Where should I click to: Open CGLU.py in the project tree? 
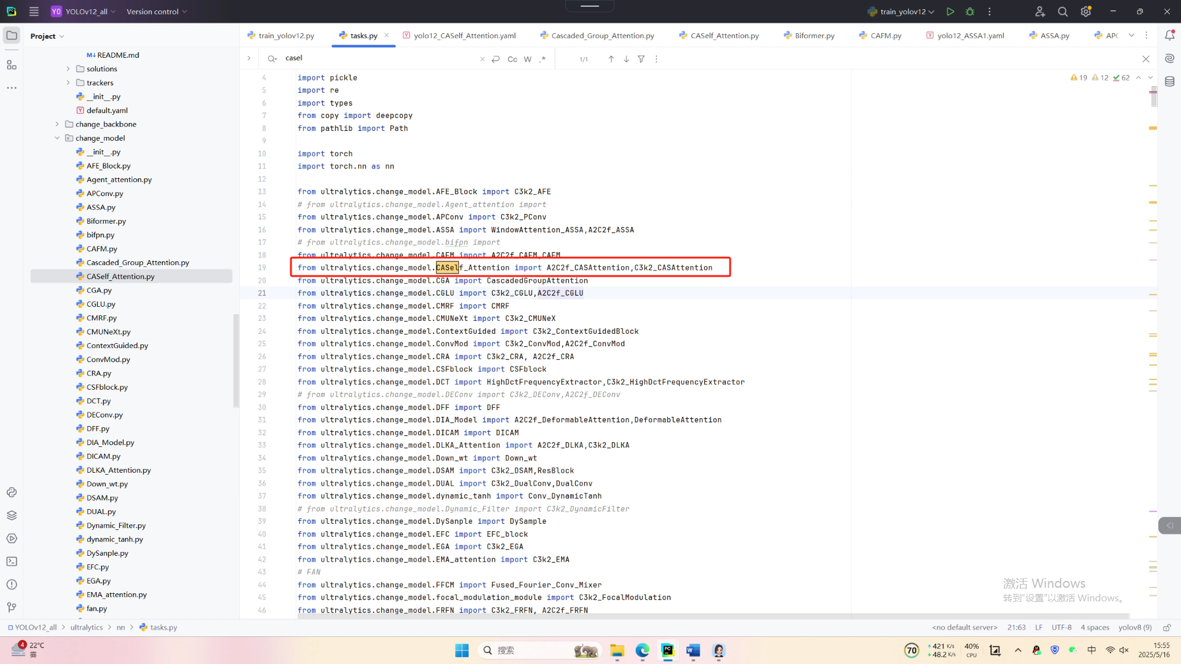coord(101,304)
